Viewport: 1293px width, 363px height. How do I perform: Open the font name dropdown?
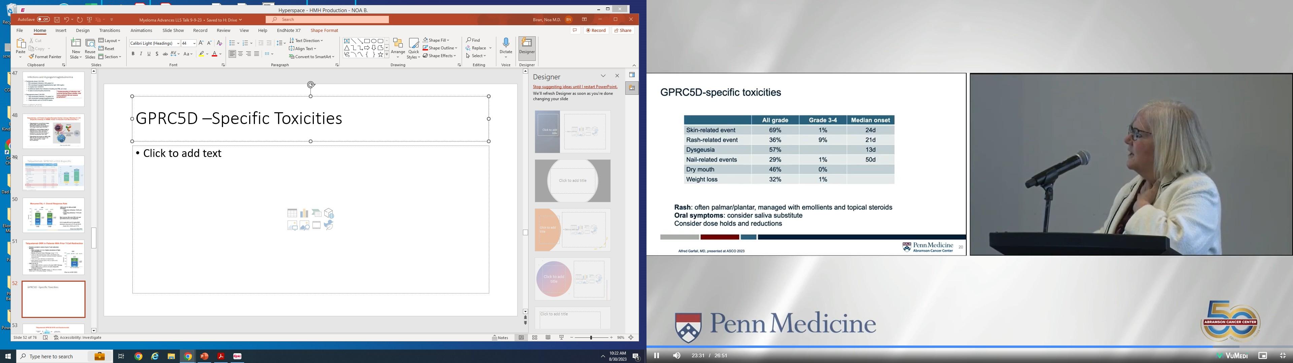(178, 43)
